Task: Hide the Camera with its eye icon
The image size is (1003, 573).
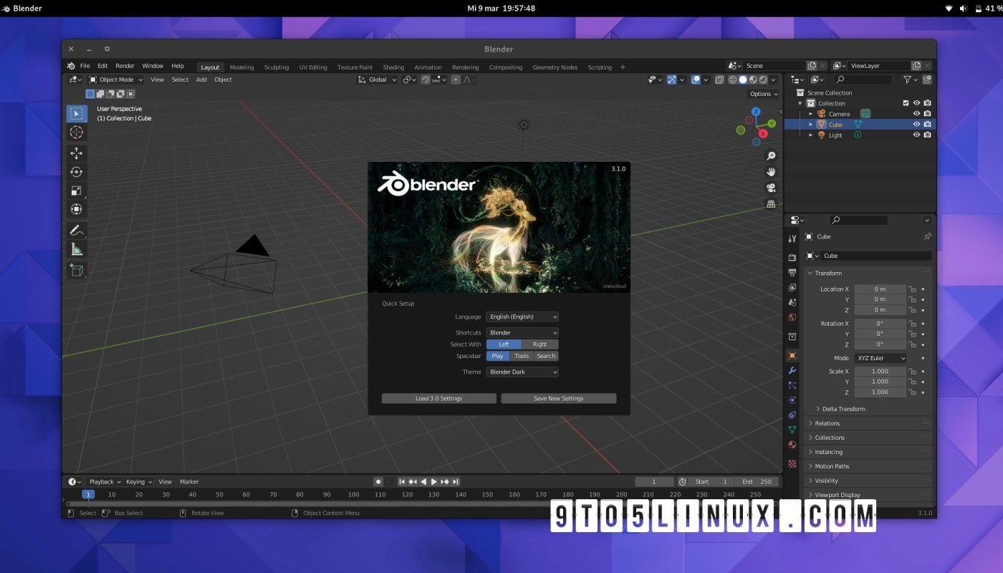Action: pos(916,114)
